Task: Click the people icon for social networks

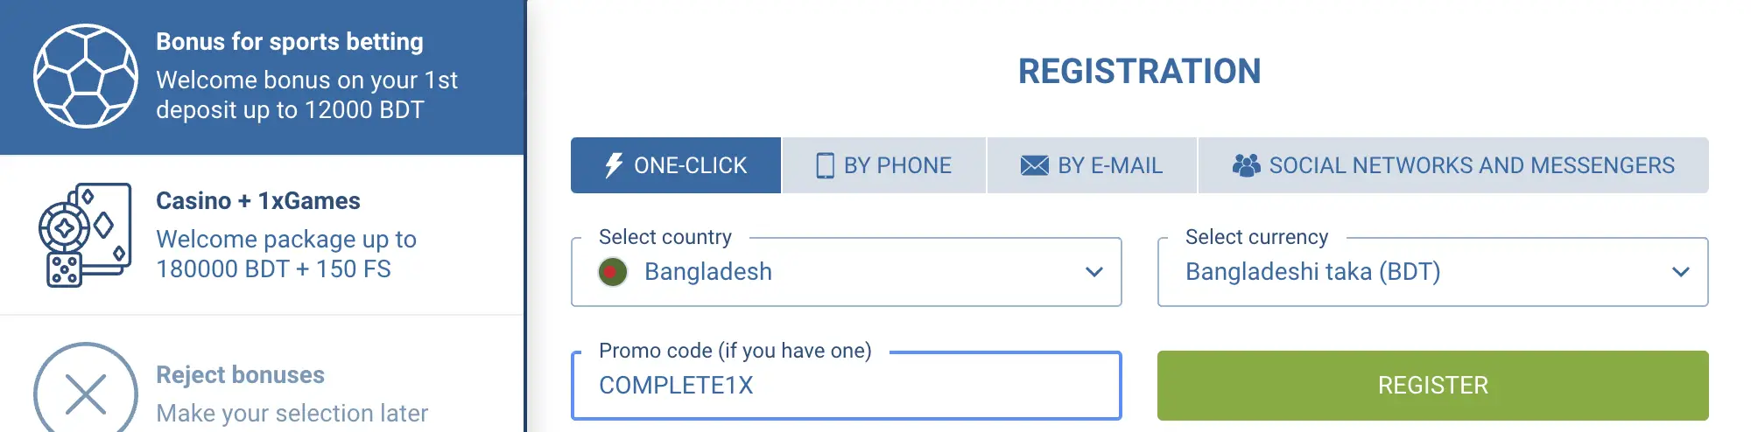Action: 1246,165
